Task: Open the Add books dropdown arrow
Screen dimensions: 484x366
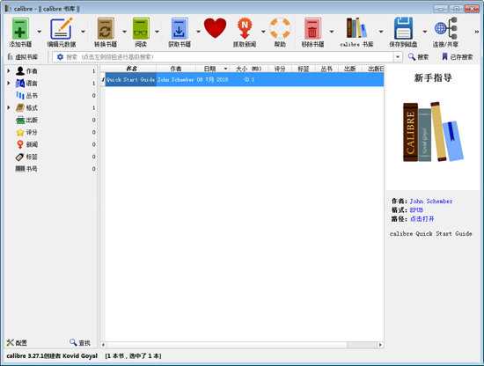Action: click(x=40, y=32)
